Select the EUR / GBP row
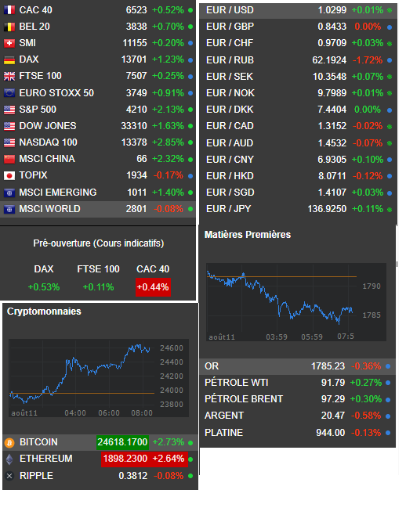This screenshot has height=515, width=406. pos(298,27)
